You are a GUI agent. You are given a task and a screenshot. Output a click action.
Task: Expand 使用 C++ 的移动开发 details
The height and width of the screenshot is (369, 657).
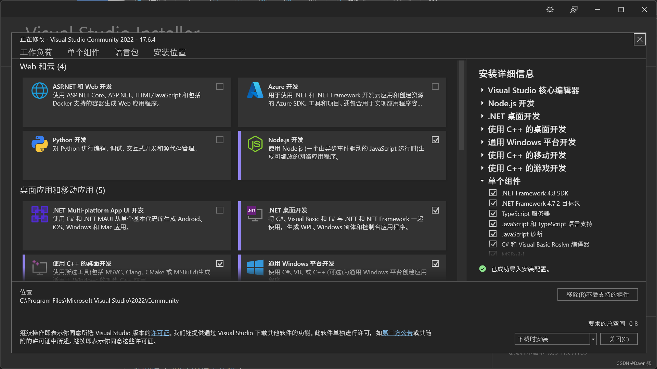[x=482, y=155]
